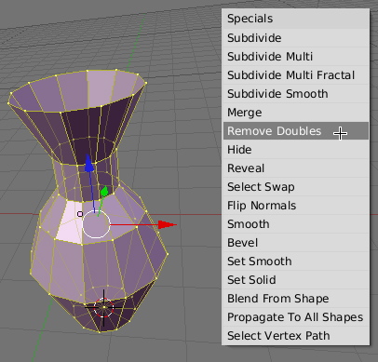378x362 pixels.
Task: Click the red X-axis manipulator arrow
Action: tap(168, 224)
